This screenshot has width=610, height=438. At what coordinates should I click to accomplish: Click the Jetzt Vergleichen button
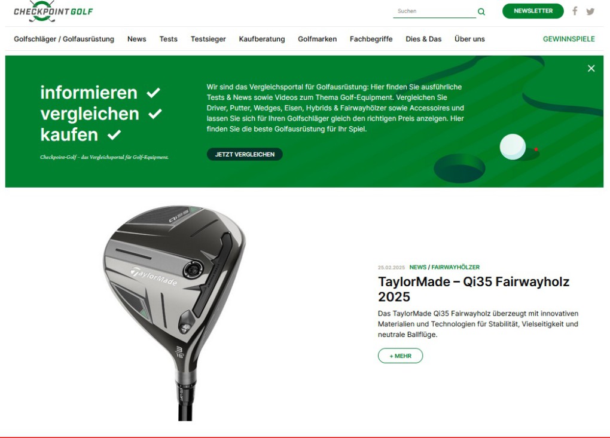coord(245,154)
